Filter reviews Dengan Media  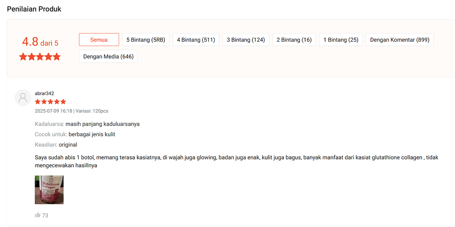coord(108,57)
